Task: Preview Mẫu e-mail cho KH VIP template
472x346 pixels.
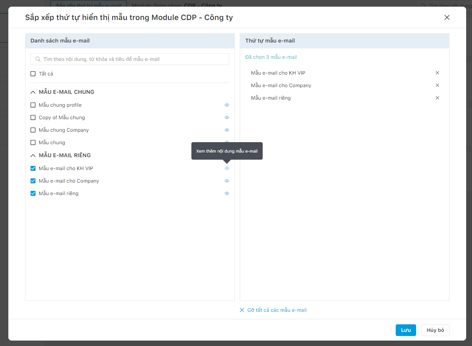Action: tap(227, 168)
